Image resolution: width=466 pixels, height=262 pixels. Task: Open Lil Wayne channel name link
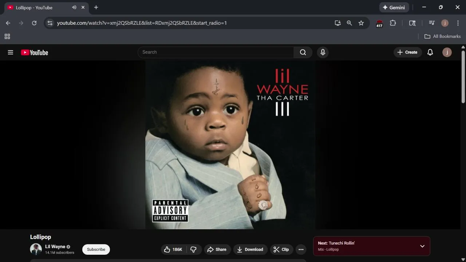pos(55,247)
